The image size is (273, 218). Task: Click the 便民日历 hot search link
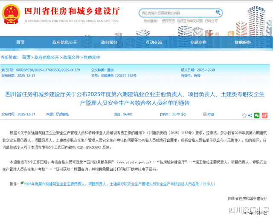tap(168, 21)
